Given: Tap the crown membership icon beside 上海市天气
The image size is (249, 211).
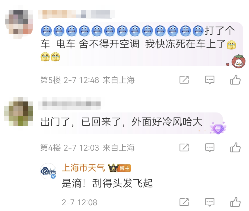Looking at the screenshot, I should tap(113, 168).
